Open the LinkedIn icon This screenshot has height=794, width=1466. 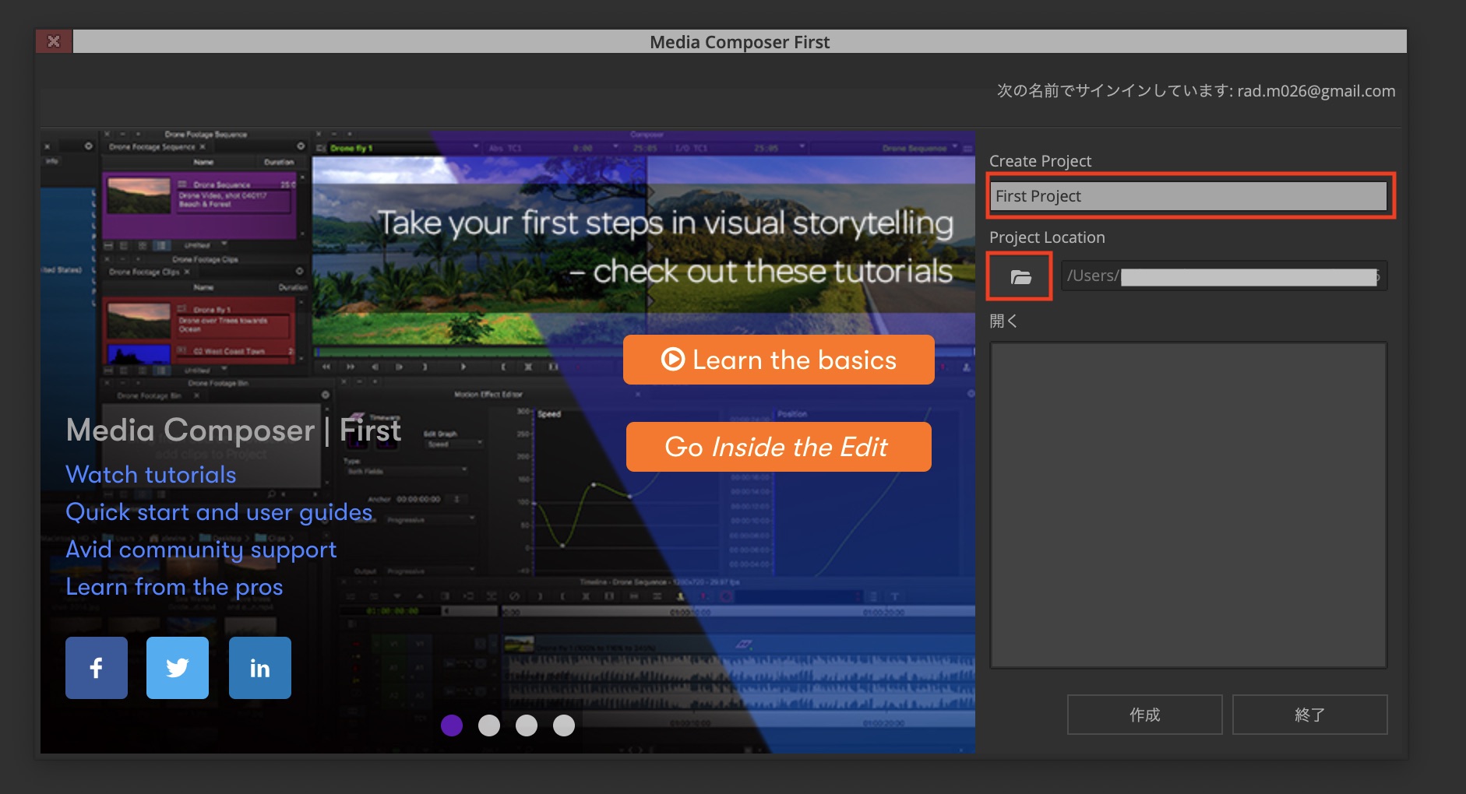pyautogui.click(x=260, y=668)
